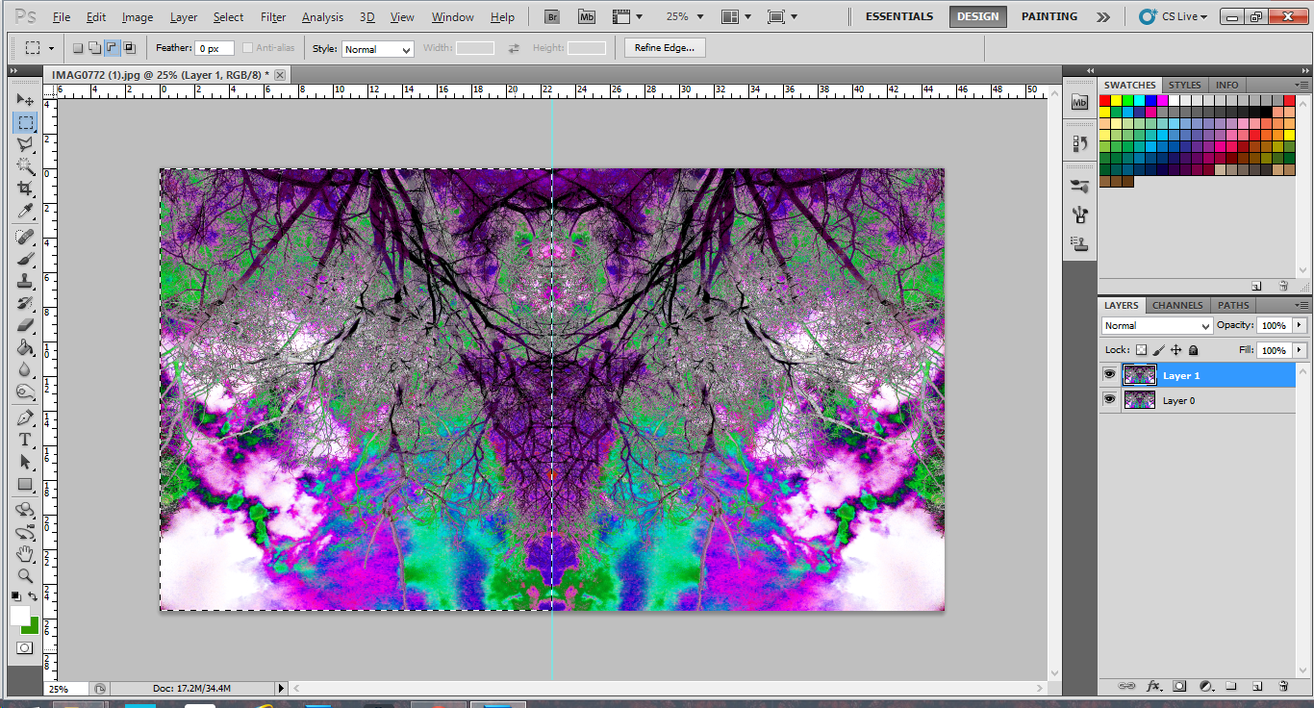Image resolution: width=1314 pixels, height=708 pixels.
Task: Select the Magic Wand tool
Action: (25, 166)
